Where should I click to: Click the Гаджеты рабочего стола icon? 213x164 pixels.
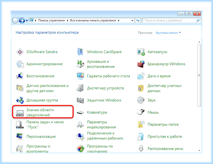[x=80, y=76]
